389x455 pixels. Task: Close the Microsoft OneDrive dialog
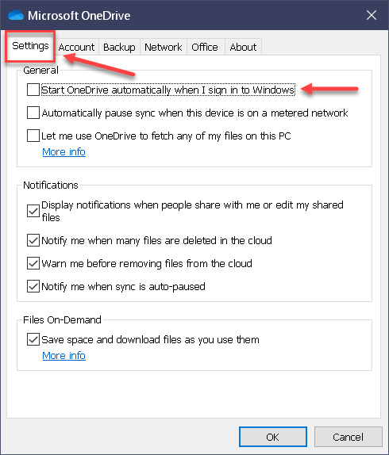click(372, 15)
